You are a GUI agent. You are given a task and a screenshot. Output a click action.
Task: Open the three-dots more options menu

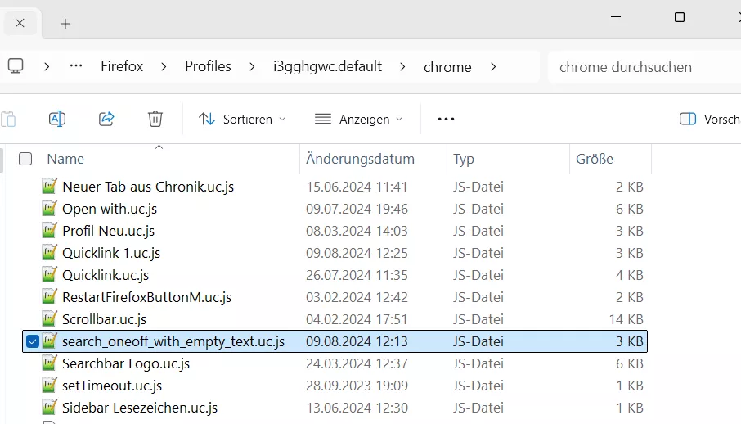point(446,119)
